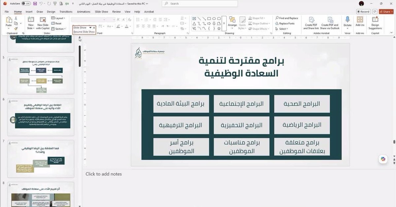Click the Paste clipboard icon
This screenshot has width=396, height=207.
click(9, 20)
